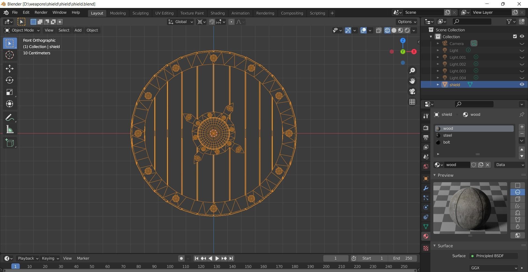
Task: Open the Add menu in viewport header
Action: 78,30
